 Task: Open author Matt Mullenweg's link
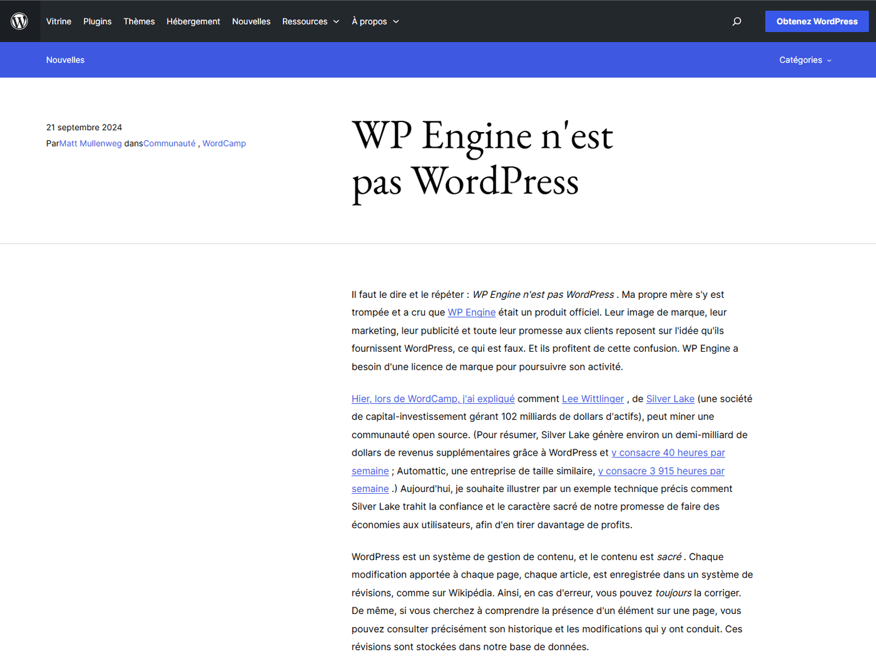(91, 143)
